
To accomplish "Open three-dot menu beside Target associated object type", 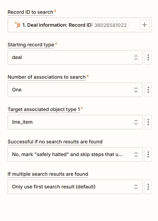I will pyautogui.click(x=148, y=122).
